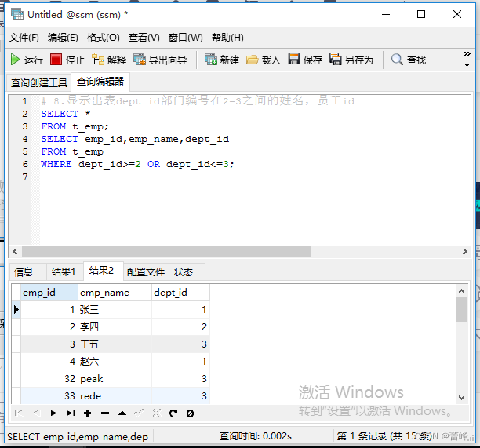
Task: Open the 配置文件 tab
Action: coord(146,271)
